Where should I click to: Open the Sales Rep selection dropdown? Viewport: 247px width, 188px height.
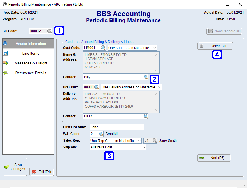click(x=115, y=141)
